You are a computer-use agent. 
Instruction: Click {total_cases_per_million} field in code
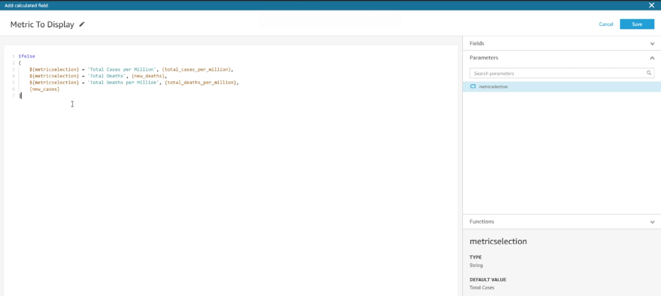[196, 69]
